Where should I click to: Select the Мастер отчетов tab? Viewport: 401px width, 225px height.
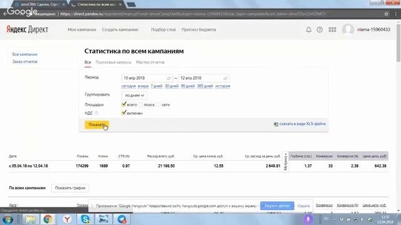(150, 62)
